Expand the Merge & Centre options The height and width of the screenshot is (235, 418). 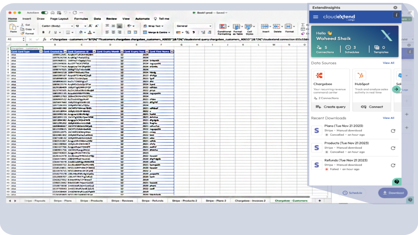pos(169,32)
